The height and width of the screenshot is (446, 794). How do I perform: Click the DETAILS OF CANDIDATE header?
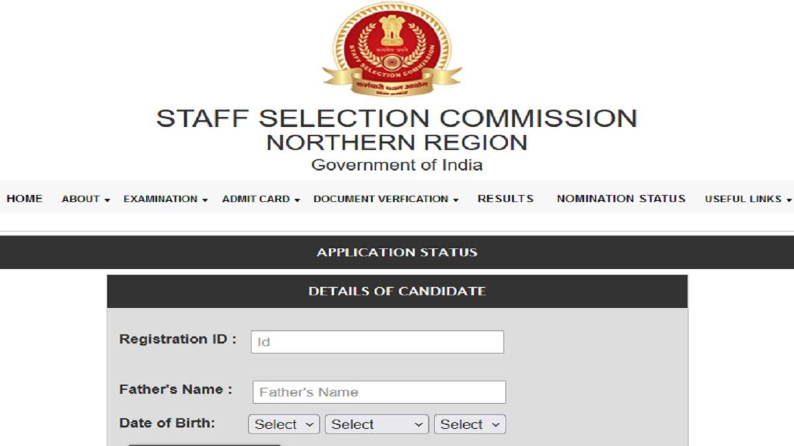point(397,291)
